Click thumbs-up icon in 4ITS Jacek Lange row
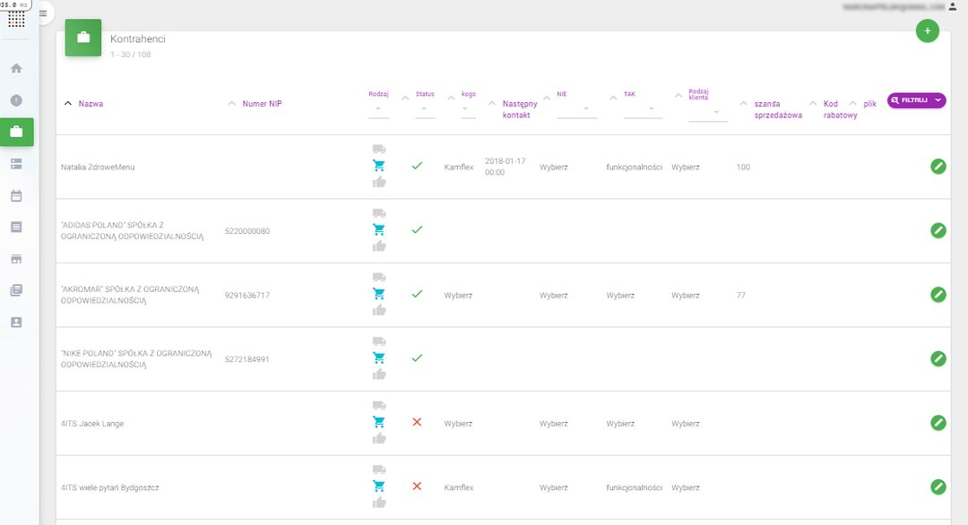Viewport: 968px width, 525px height. tap(379, 438)
